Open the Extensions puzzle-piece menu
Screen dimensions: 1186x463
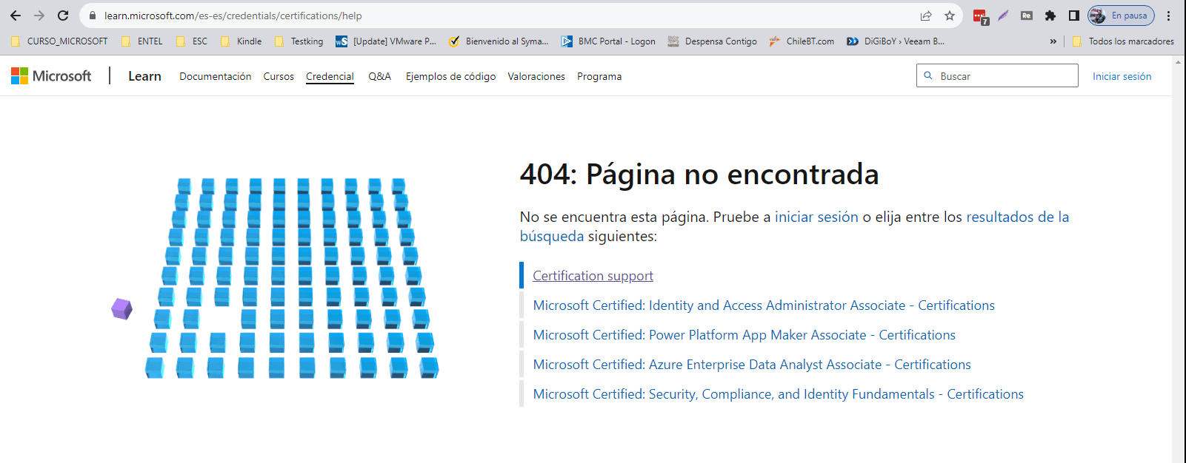1050,16
